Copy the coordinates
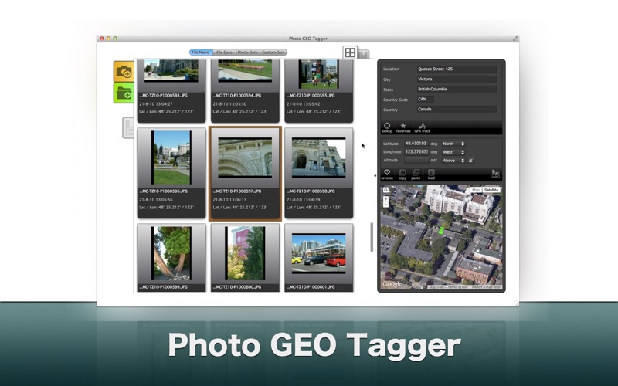618x386 pixels. 402,174
